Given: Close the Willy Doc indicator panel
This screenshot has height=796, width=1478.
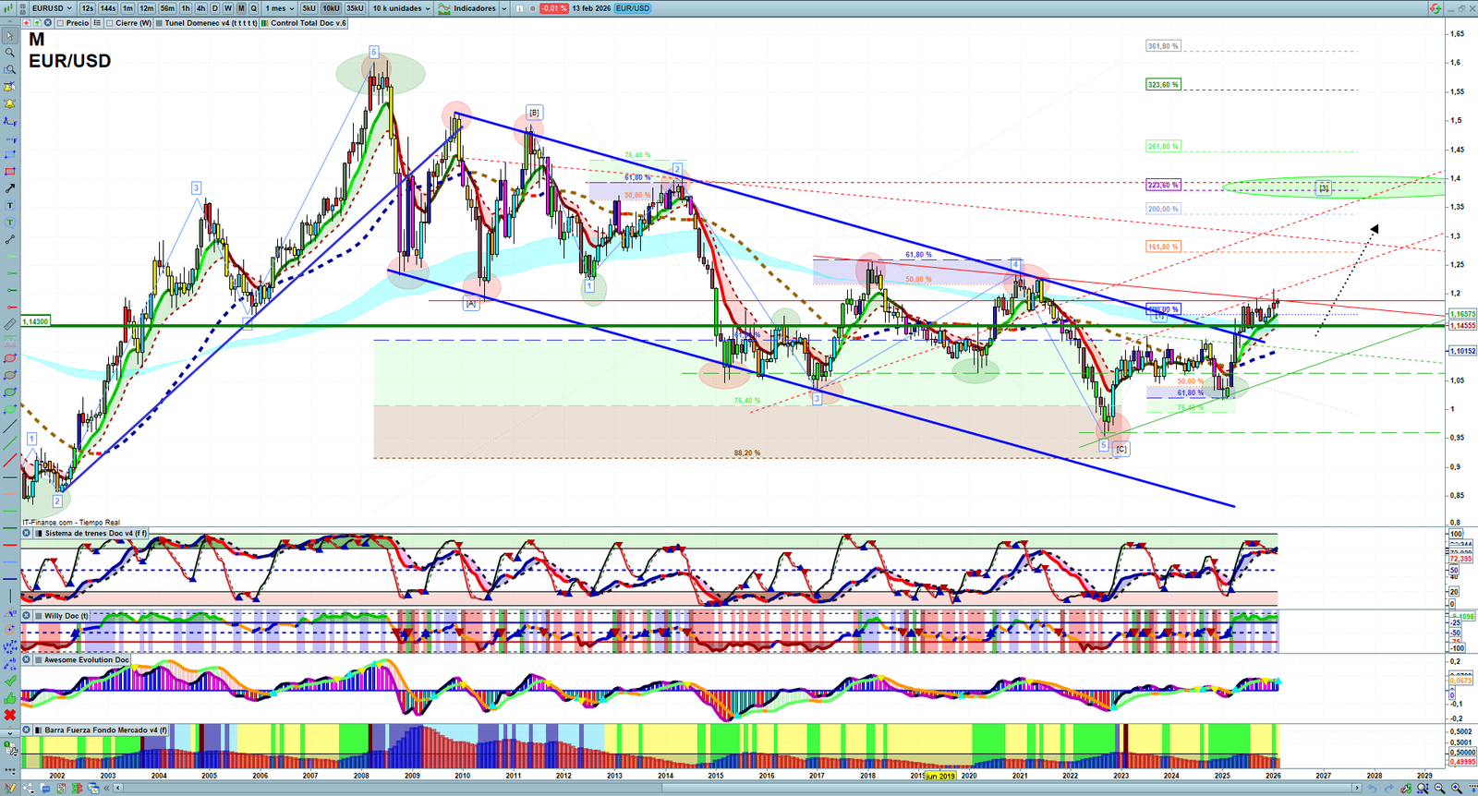Looking at the screenshot, I should (x=27, y=616).
